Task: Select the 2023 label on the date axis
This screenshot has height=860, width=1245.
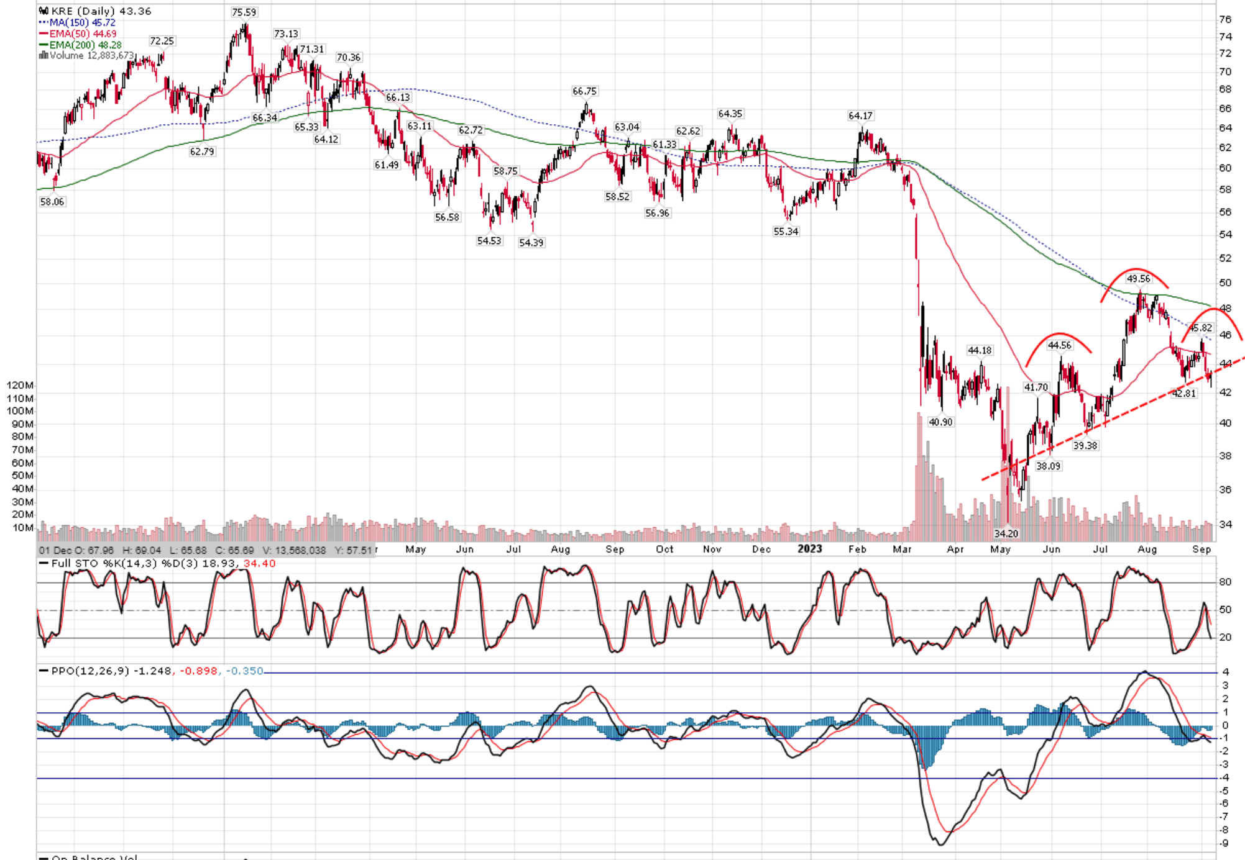Action: tap(811, 549)
